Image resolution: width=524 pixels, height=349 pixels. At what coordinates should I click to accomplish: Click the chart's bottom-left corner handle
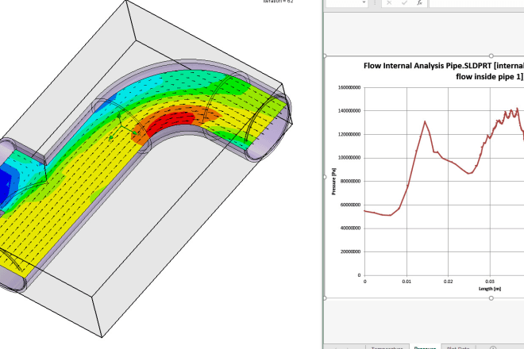click(x=325, y=298)
